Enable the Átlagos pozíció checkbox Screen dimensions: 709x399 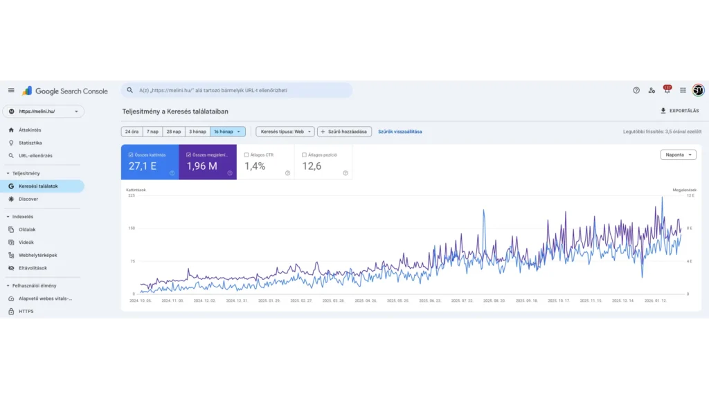305,155
